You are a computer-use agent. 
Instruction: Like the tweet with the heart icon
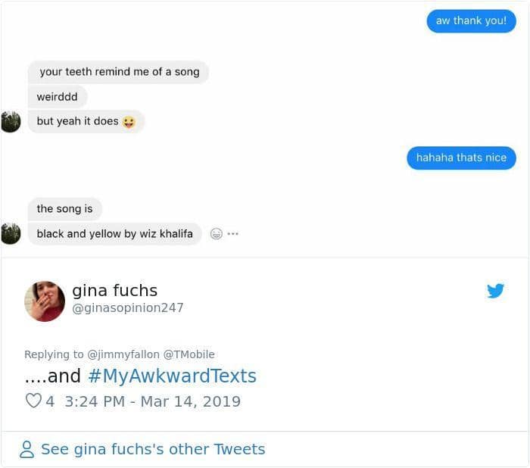[x=33, y=401]
